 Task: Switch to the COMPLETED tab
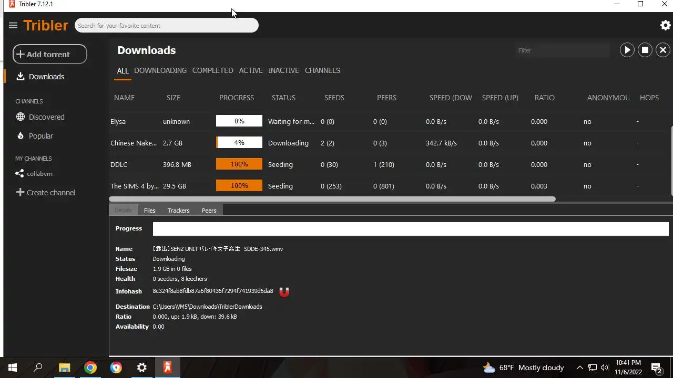[213, 70]
